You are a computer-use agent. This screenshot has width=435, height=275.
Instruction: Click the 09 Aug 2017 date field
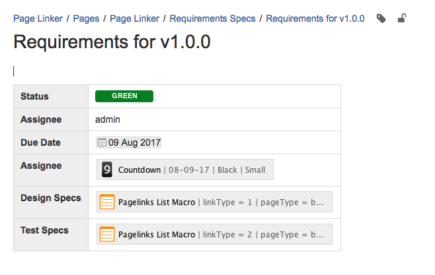click(x=135, y=142)
